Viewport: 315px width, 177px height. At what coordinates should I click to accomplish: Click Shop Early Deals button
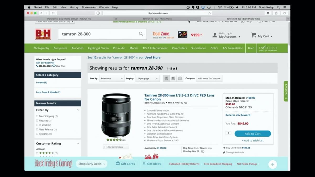(x=91, y=164)
